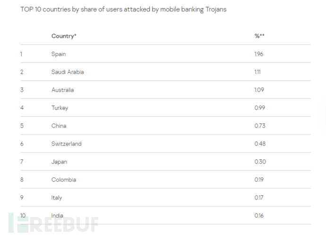Click the Country* column header

point(64,36)
